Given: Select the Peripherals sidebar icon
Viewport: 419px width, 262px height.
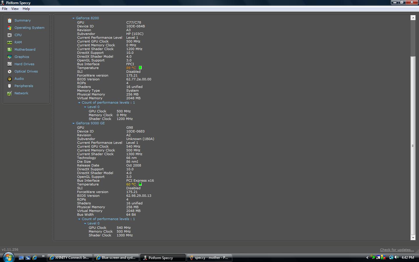Looking at the screenshot, I should (10, 86).
